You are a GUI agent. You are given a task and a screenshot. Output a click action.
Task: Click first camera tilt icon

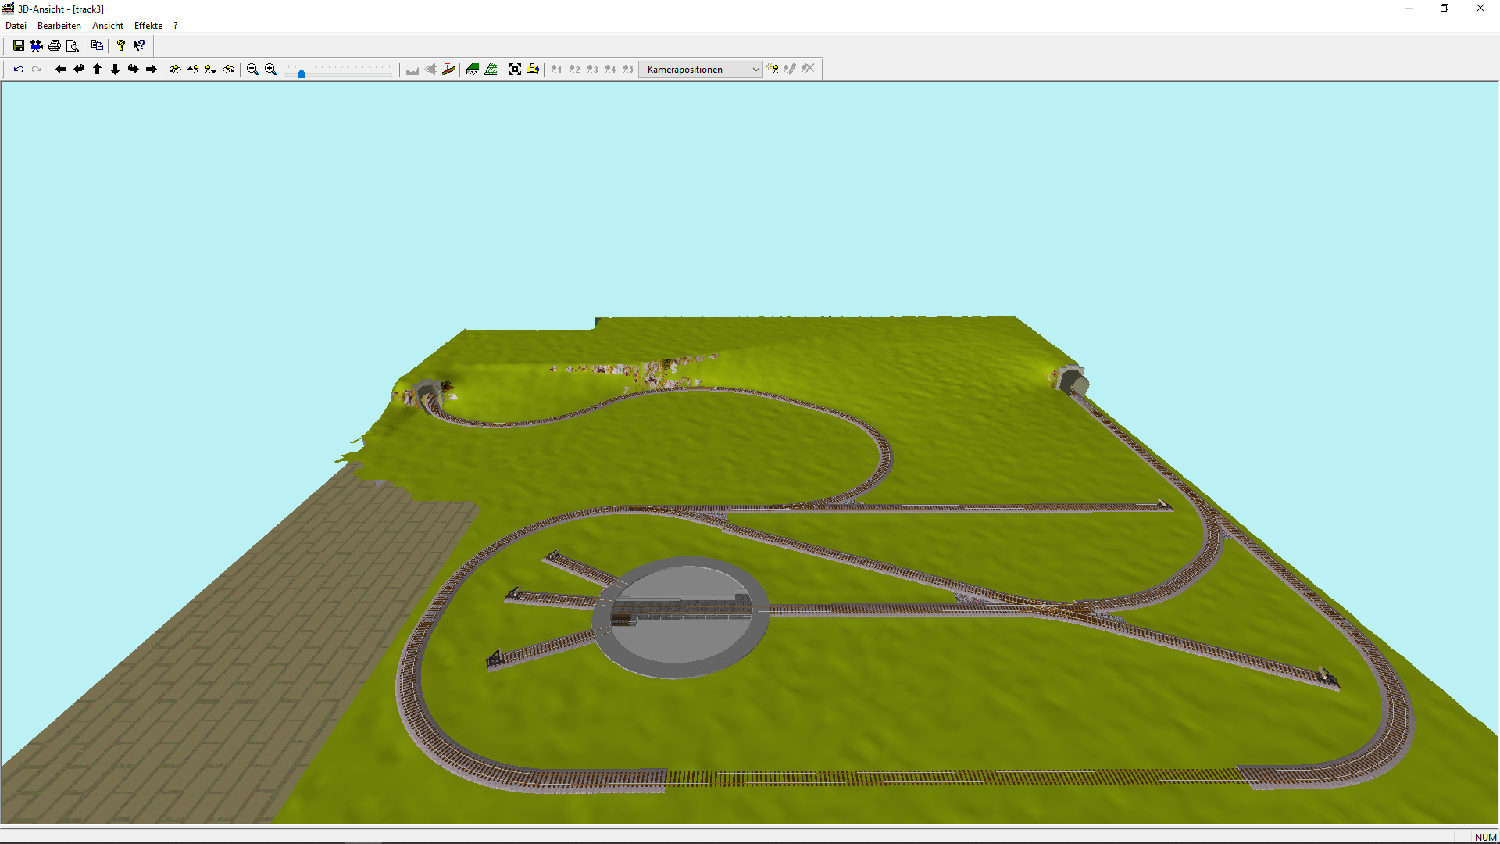point(175,70)
